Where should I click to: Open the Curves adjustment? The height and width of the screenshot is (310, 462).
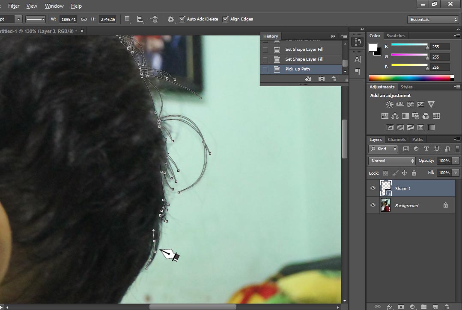click(410, 104)
